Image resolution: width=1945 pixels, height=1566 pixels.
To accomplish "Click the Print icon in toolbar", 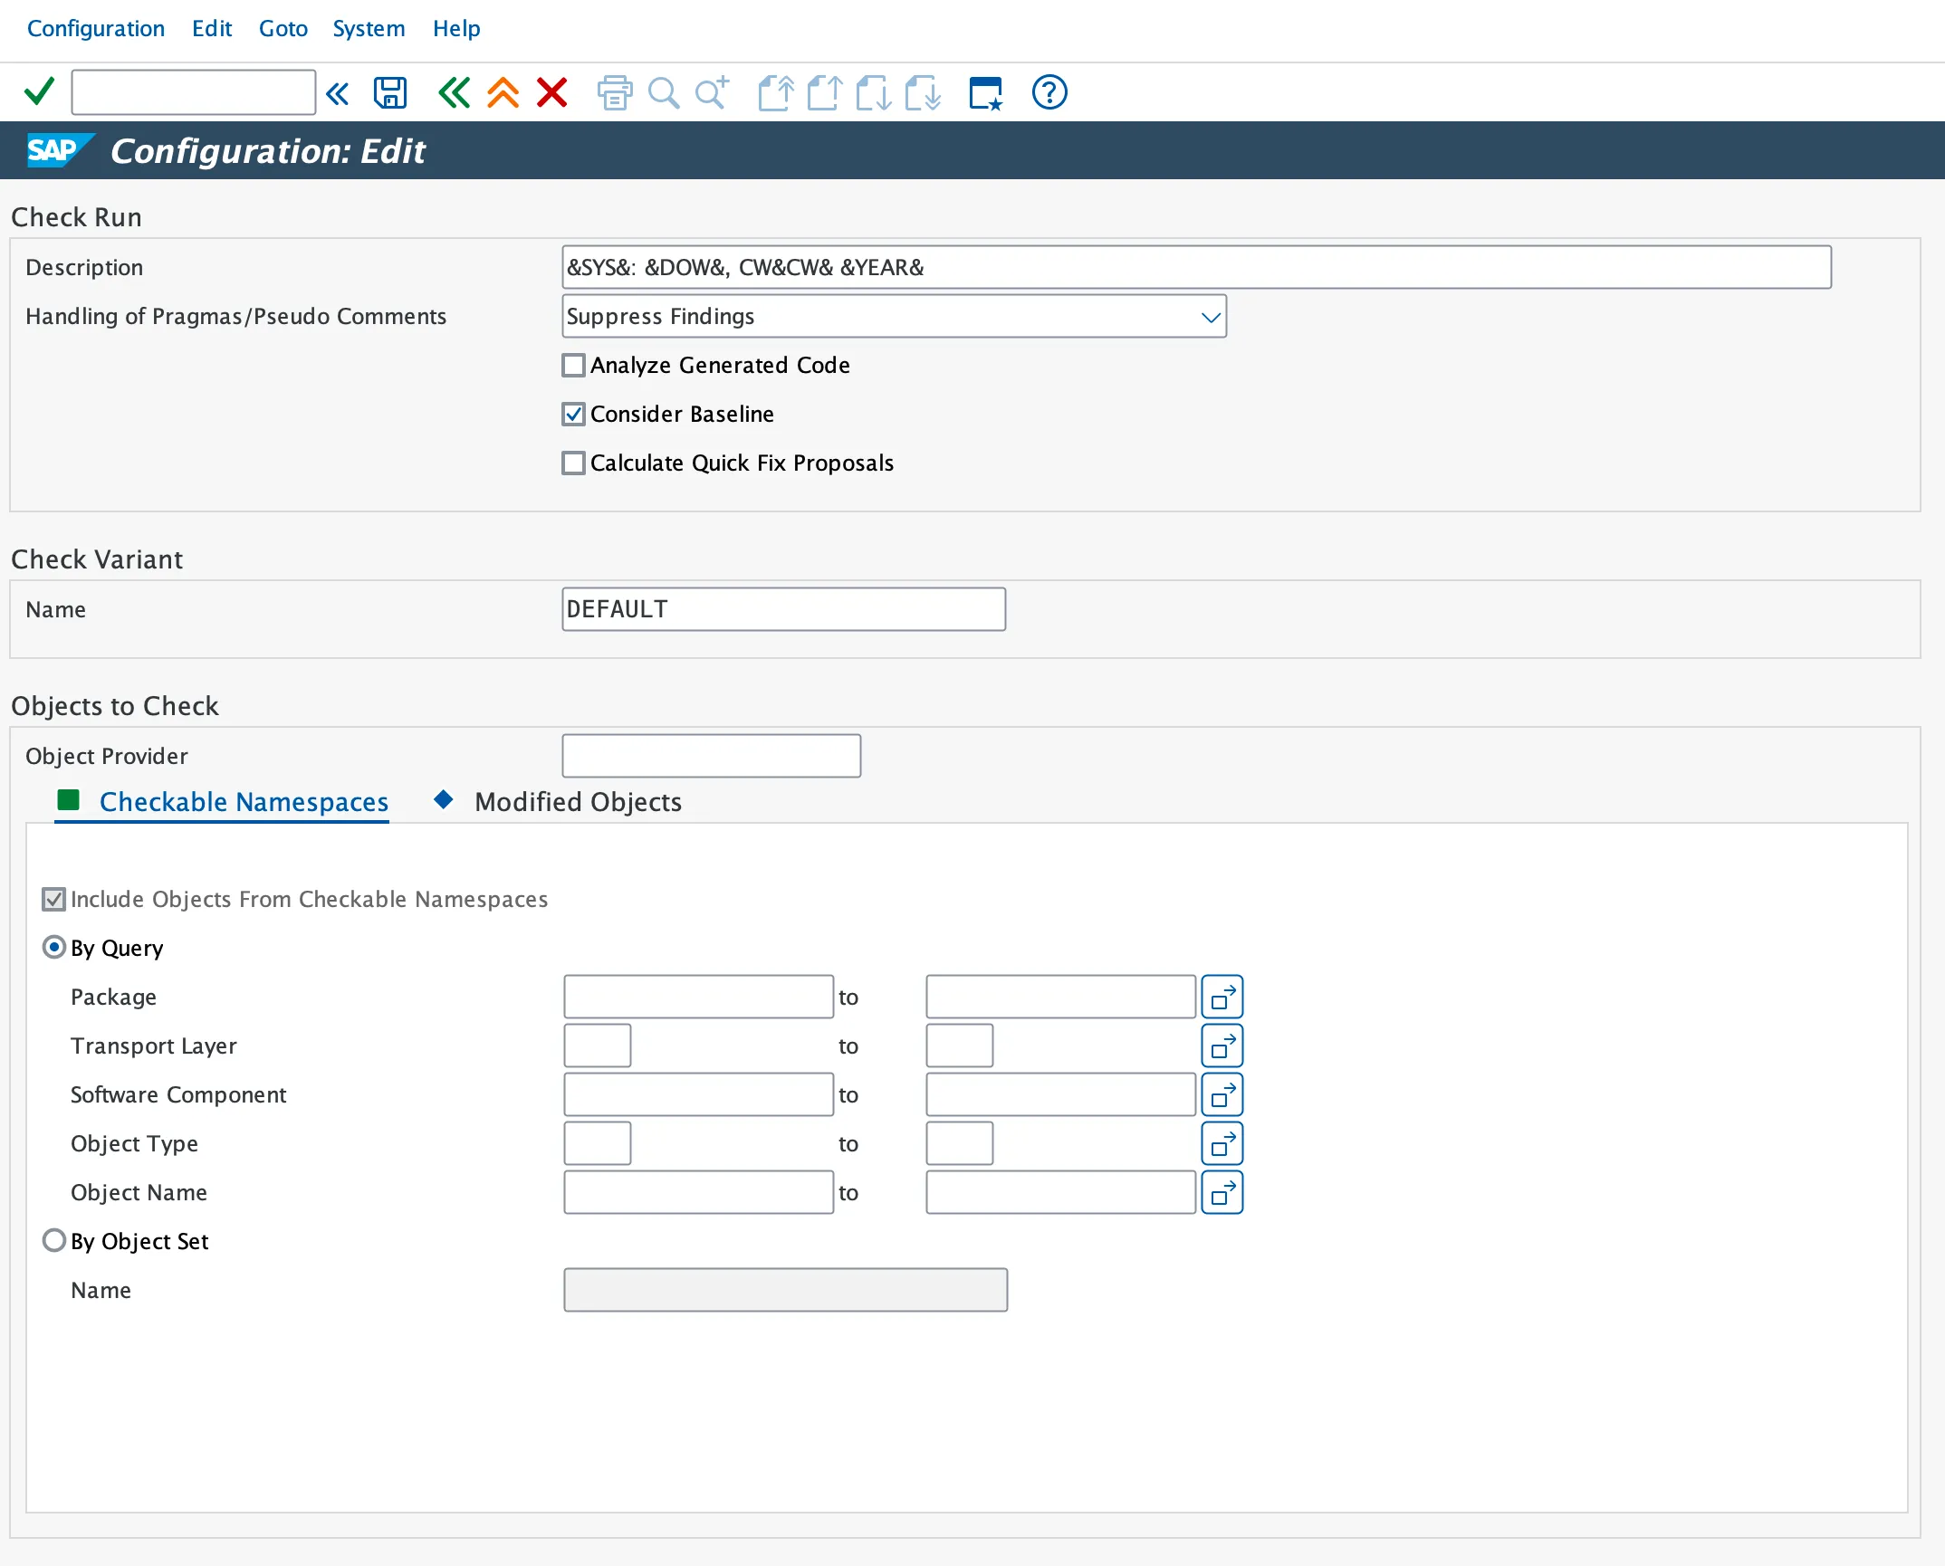I will click(615, 92).
